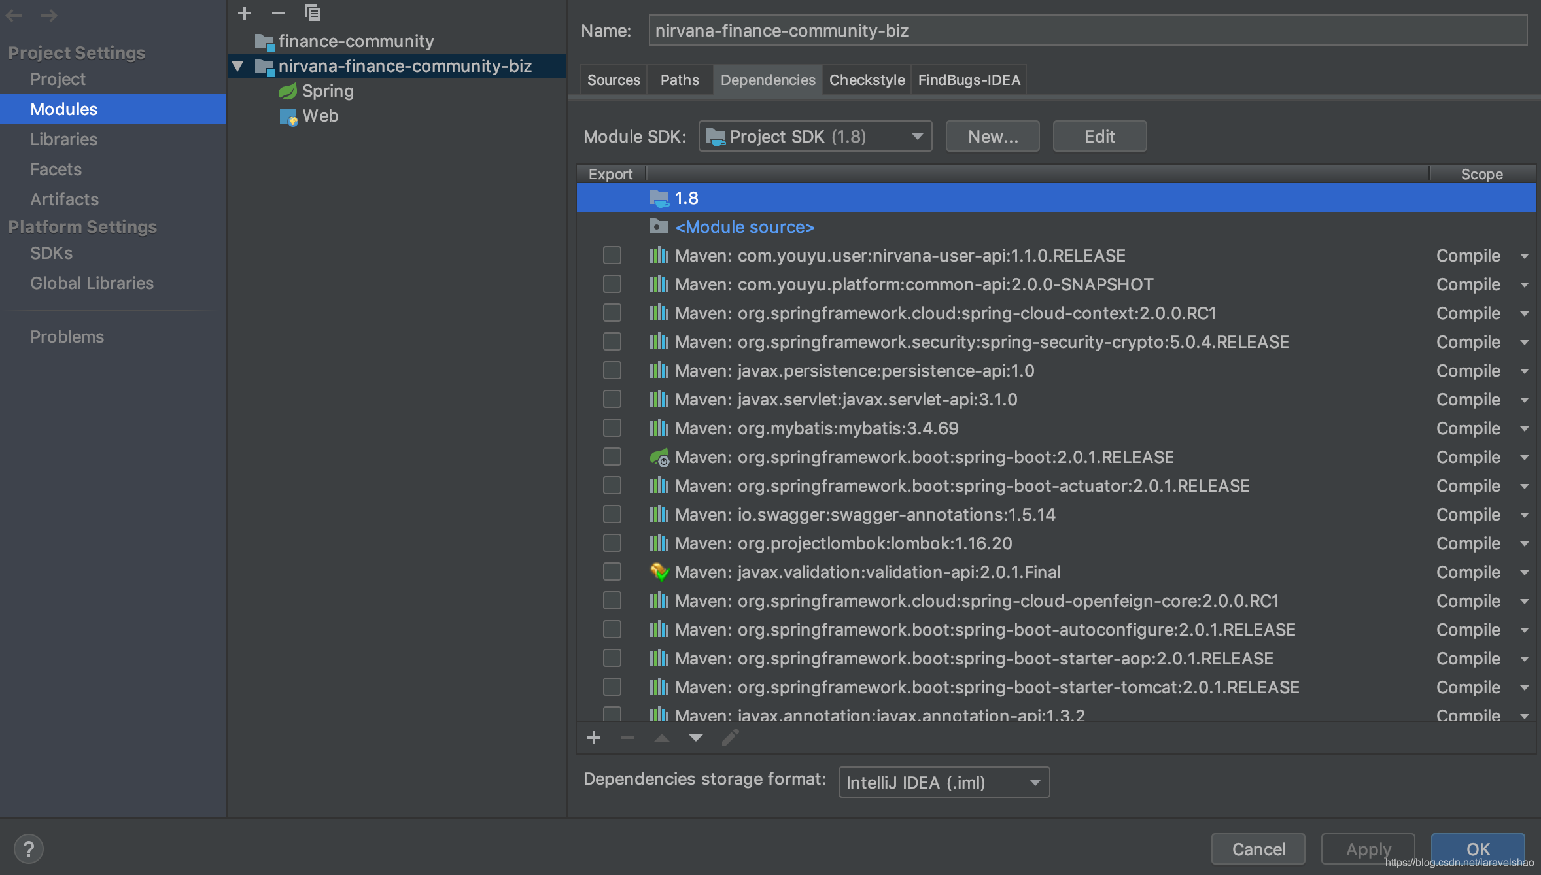
Task: Click the finance-community module folder icon
Action: coord(264,42)
